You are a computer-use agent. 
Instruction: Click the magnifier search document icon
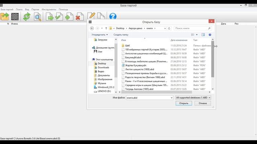pyautogui.click(x=37, y=17)
